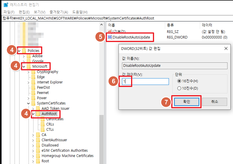Click the 0x00000000 (0) data cell

(x=215, y=37)
